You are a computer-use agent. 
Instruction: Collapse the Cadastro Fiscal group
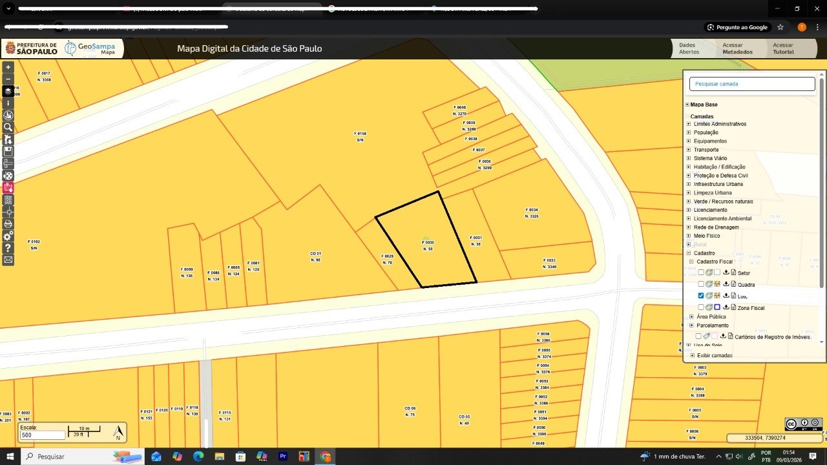[691, 262]
